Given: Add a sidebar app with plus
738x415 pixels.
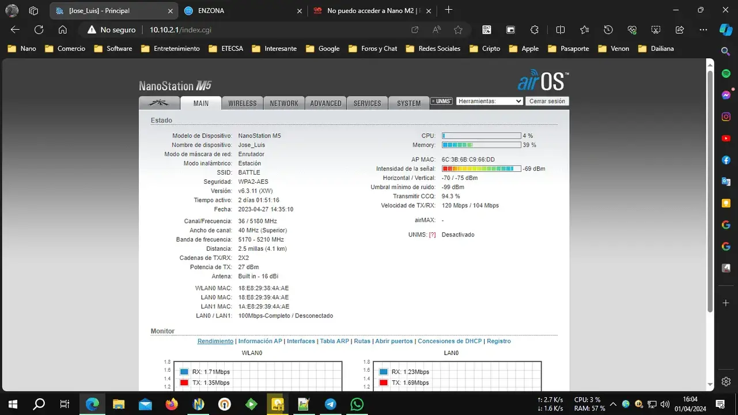Looking at the screenshot, I should tap(726, 303).
